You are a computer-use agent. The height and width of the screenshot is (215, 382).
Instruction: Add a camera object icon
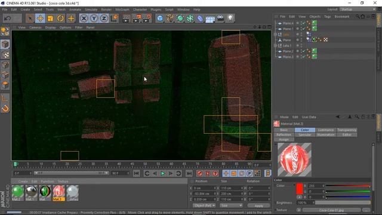coord(220,19)
